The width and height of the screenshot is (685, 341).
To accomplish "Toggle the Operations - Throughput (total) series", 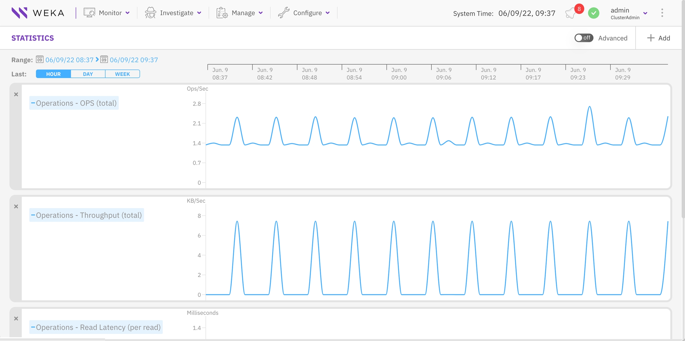I will click(87, 215).
